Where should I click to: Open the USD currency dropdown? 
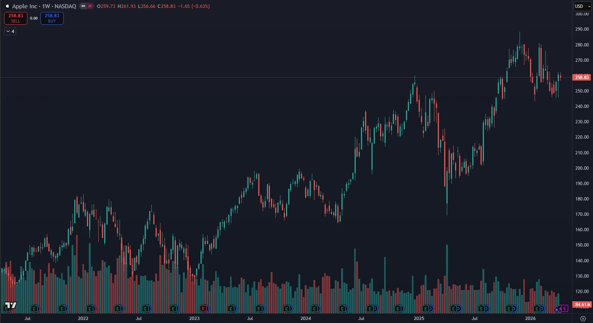(x=583, y=6)
